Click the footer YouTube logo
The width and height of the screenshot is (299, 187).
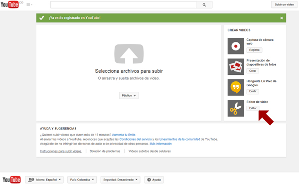click(x=11, y=180)
